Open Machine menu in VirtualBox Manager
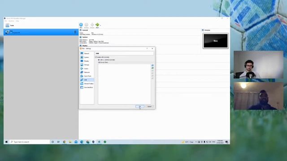Viewport: 287px width, 161px height. (x=11, y=21)
